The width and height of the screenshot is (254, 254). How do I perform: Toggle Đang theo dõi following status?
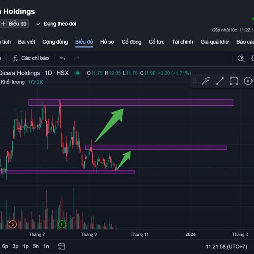click(x=56, y=24)
